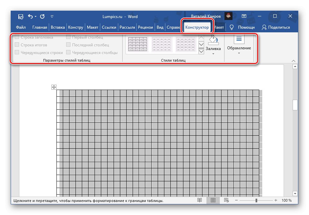This screenshot has width=309, height=215.
Task: Select the first plain grid table style
Action: coord(138,44)
